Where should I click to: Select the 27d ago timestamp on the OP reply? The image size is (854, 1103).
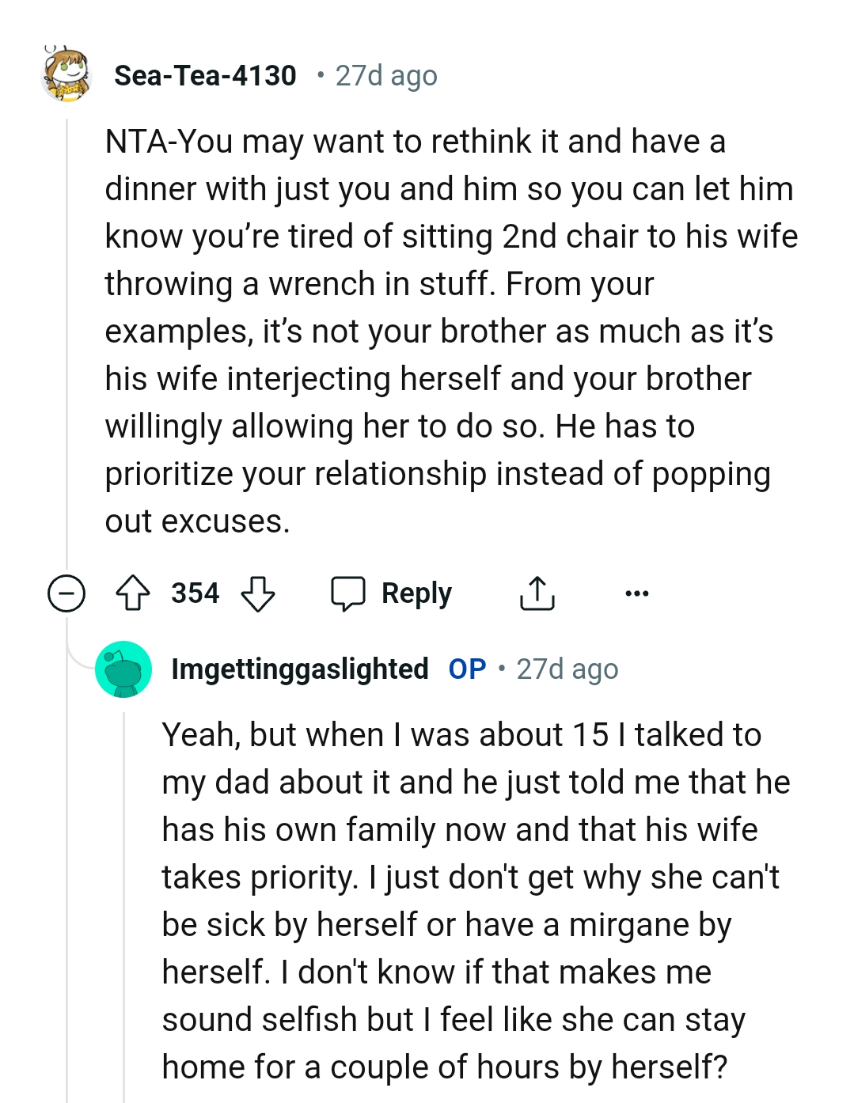[x=567, y=669]
